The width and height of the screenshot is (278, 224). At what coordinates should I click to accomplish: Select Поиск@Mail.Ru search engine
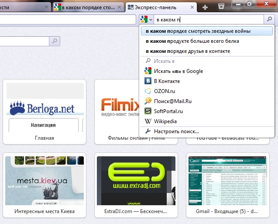(207, 101)
